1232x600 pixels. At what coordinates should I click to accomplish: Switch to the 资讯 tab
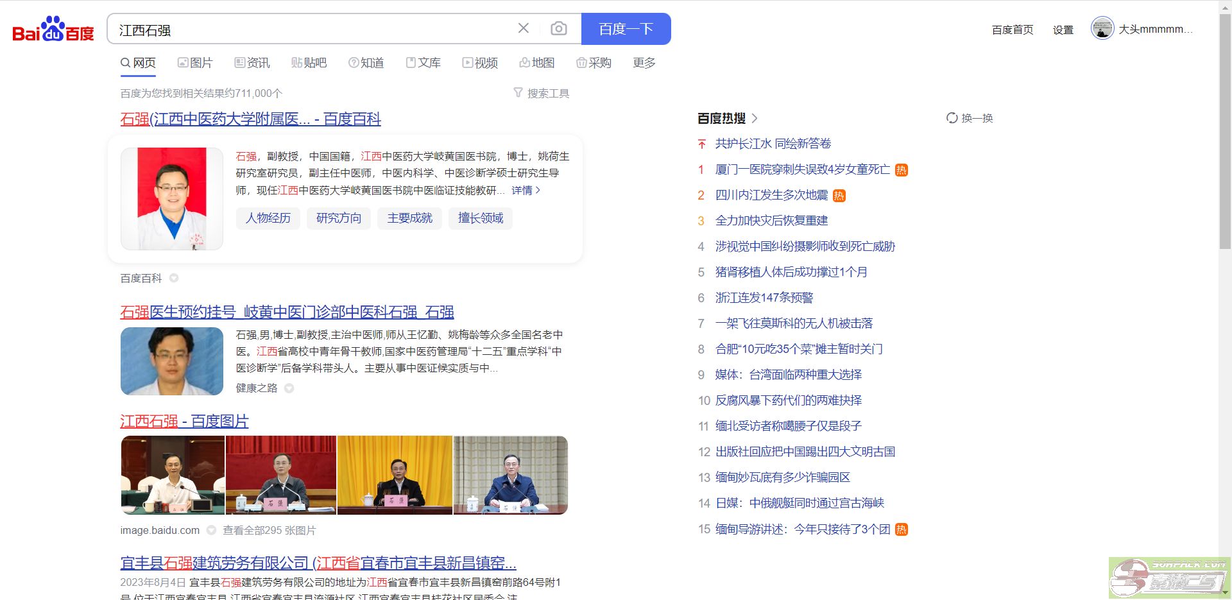pyautogui.click(x=252, y=63)
